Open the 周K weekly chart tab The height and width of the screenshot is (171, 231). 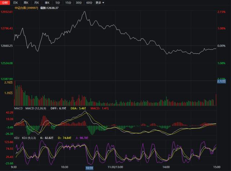(x=26, y=3)
